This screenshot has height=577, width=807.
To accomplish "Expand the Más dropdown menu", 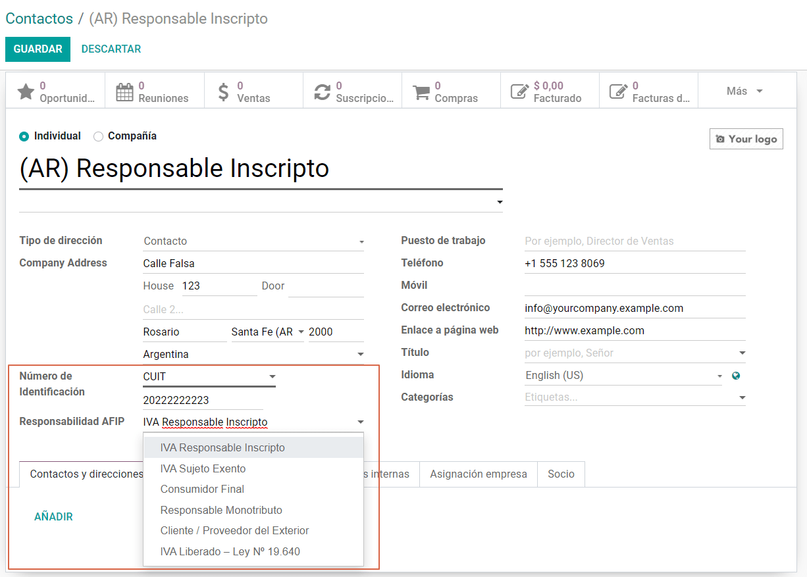I will click(744, 91).
